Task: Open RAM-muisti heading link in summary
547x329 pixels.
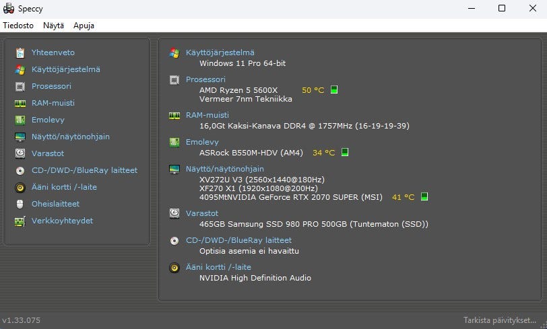Action: (207, 114)
